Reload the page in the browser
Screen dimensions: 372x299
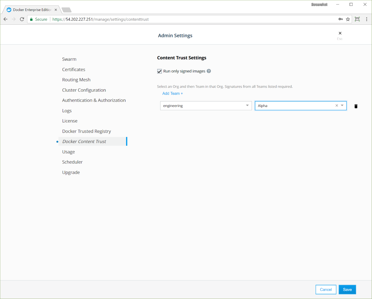(22, 19)
